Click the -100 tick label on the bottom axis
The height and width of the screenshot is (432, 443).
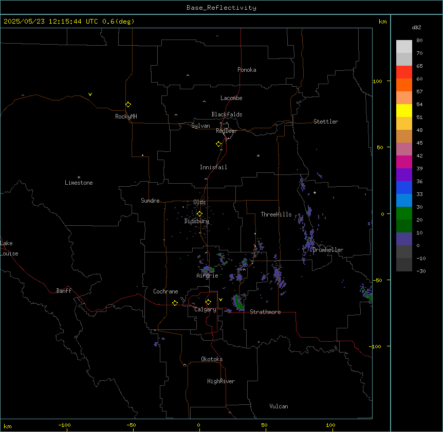pyautogui.click(x=64, y=425)
